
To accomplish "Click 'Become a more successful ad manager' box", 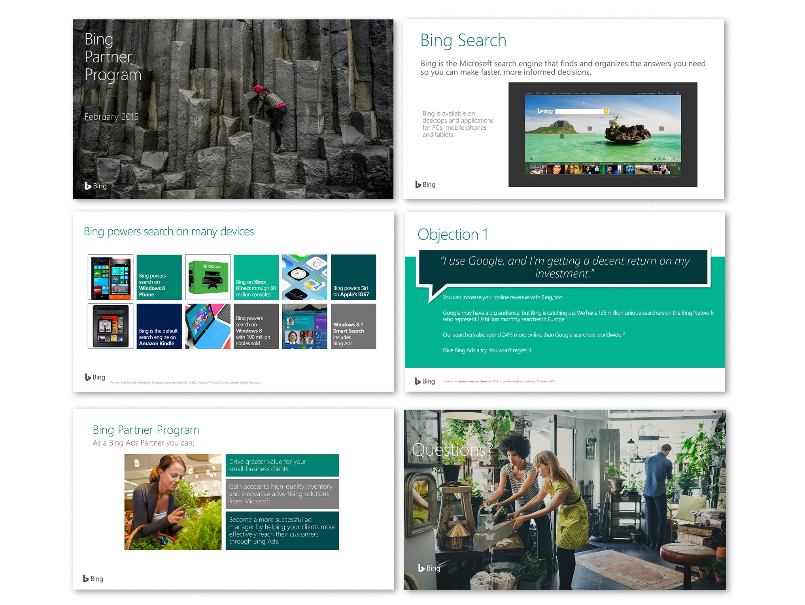I will [282, 531].
